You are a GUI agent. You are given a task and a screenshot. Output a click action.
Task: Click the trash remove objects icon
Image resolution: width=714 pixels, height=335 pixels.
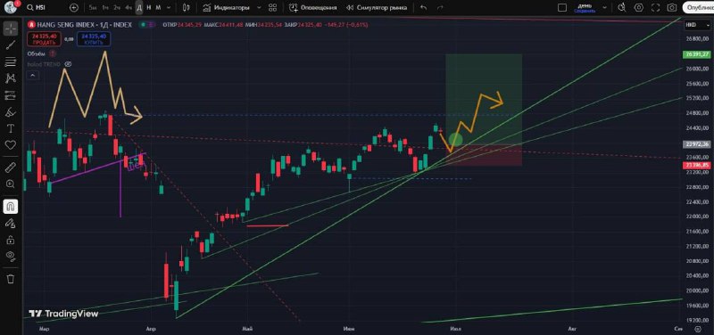click(10, 279)
